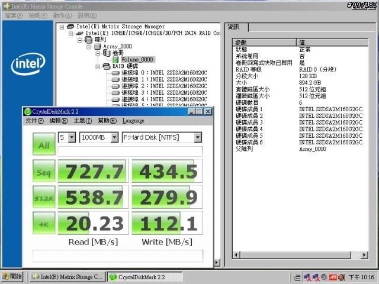Viewport: 379px width, 284px height.
Task: Select Volume_0000 in the tree
Action: pyautogui.click(x=137, y=59)
